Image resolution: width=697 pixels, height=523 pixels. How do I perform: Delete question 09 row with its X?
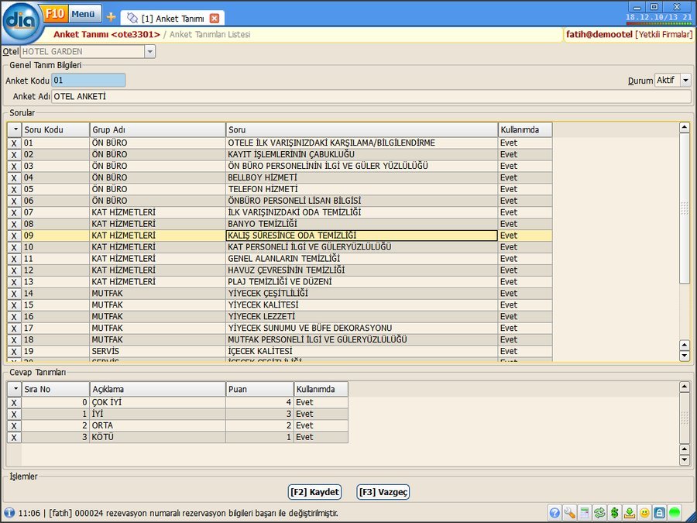(14, 236)
